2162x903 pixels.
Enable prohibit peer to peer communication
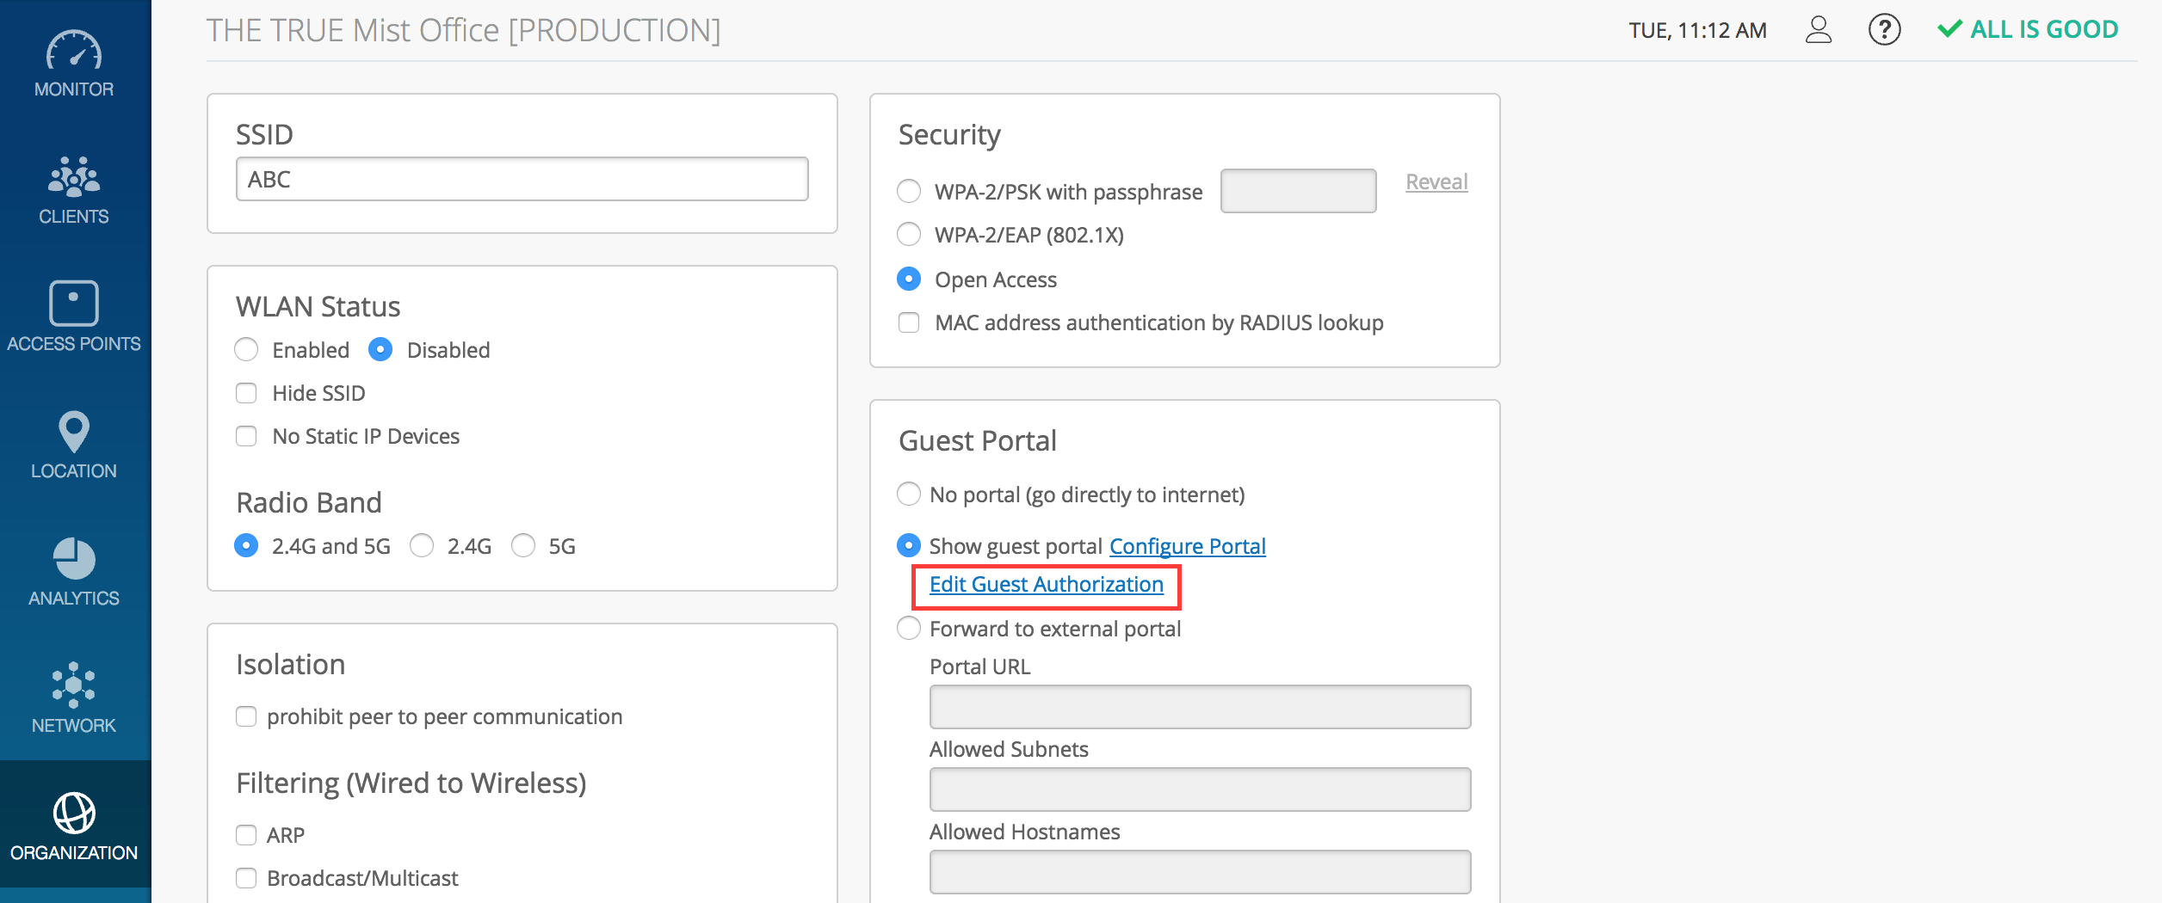pos(247,716)
